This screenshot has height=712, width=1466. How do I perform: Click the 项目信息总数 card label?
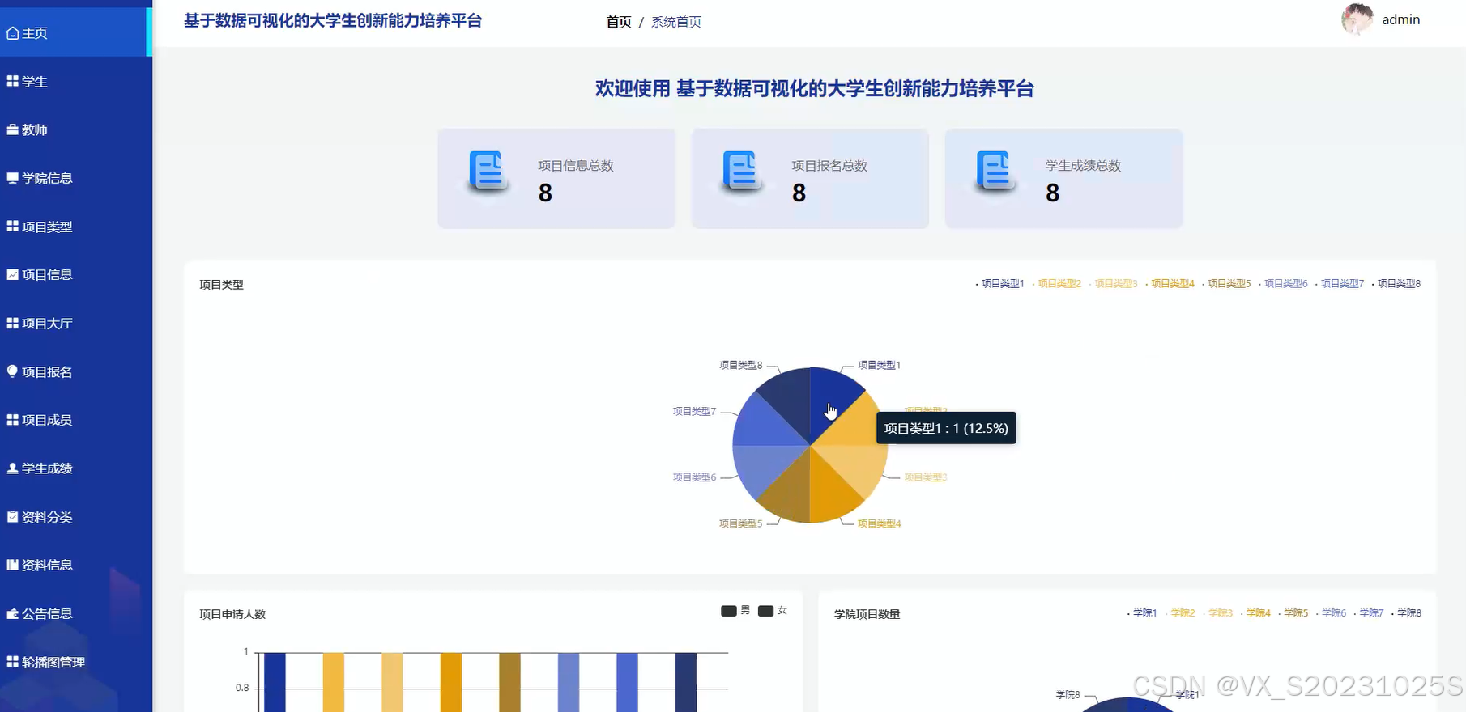click(x=576, y=166)
